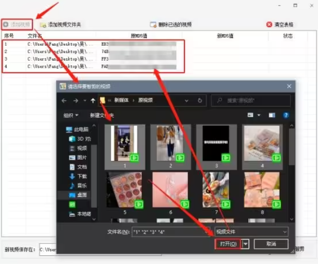Open the 组织 menu
318x268 pixels.
click(71, 115)
